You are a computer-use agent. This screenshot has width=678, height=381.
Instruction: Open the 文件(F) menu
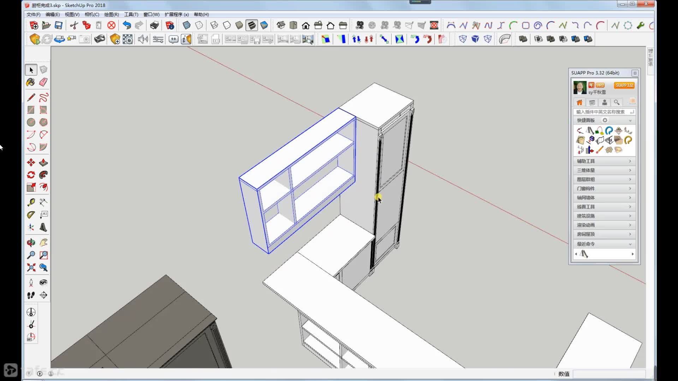point(34,14)
